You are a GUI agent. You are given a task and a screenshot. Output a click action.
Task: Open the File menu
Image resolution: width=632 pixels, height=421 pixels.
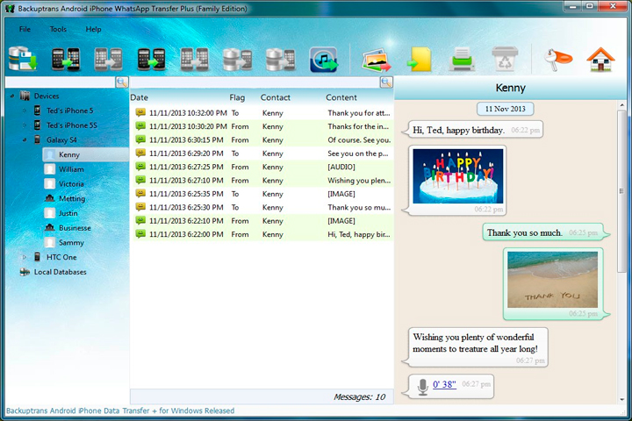[25, 29]
